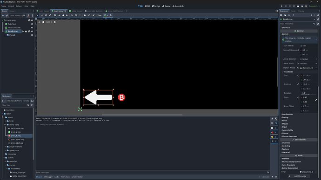321x180 pixels.
Task: Run the project with play icon
Action: (x=282, y=6)
